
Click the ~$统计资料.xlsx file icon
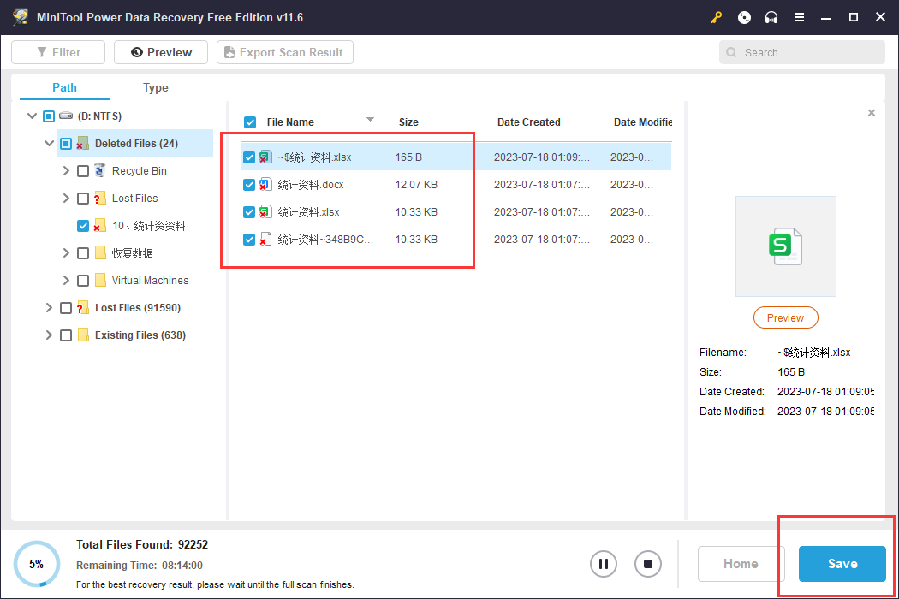coord(265,157)
